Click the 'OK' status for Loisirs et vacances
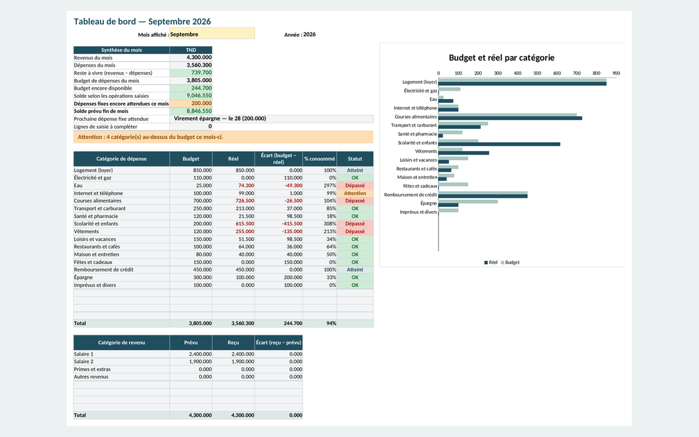 click(355, 239)
